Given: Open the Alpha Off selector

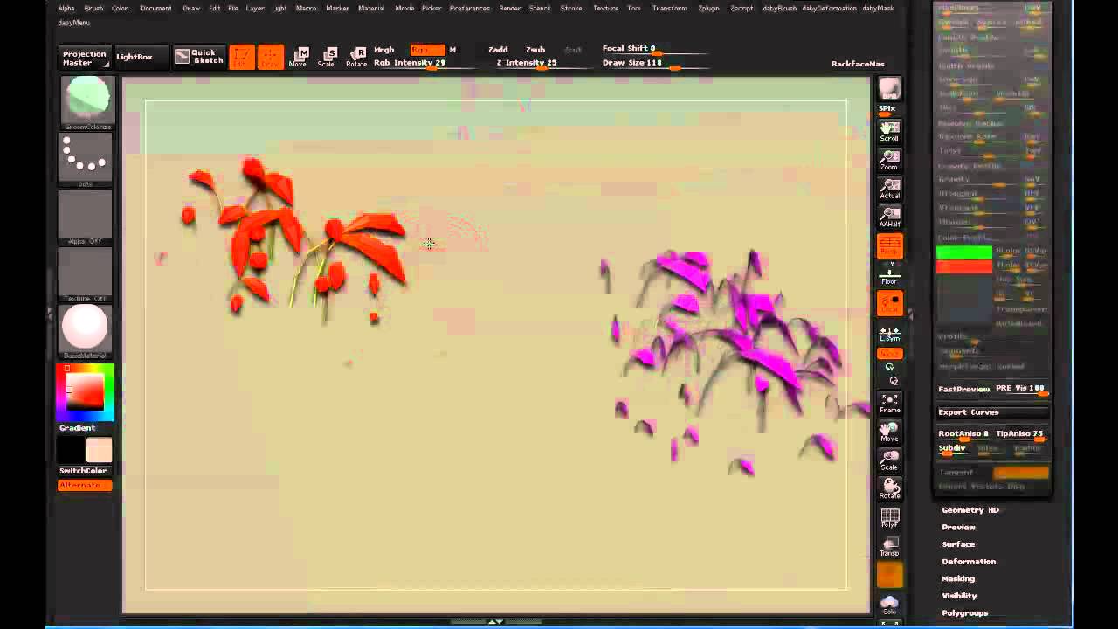Looking at the screenshot, I should pyautogui.click(x=86, y=217).
